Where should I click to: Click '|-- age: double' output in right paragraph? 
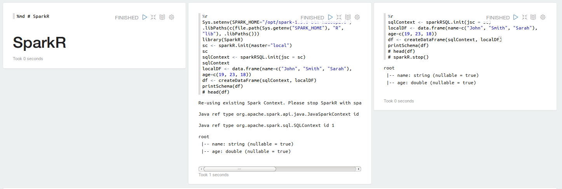pos(431,83)
